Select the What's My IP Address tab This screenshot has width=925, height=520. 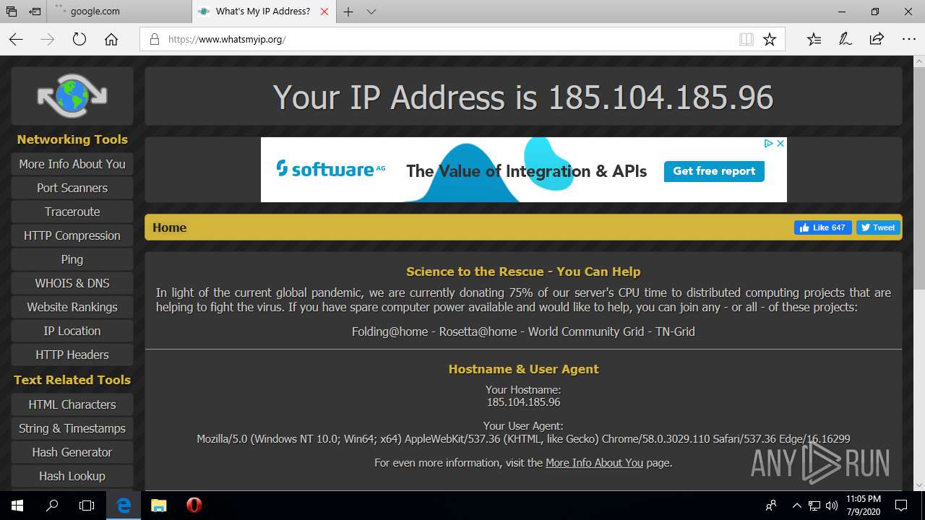tap(264, 12)
